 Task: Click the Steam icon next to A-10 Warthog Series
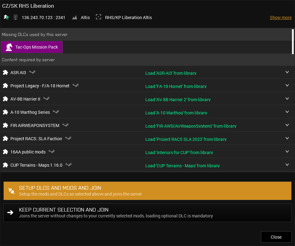click(56, 112)
